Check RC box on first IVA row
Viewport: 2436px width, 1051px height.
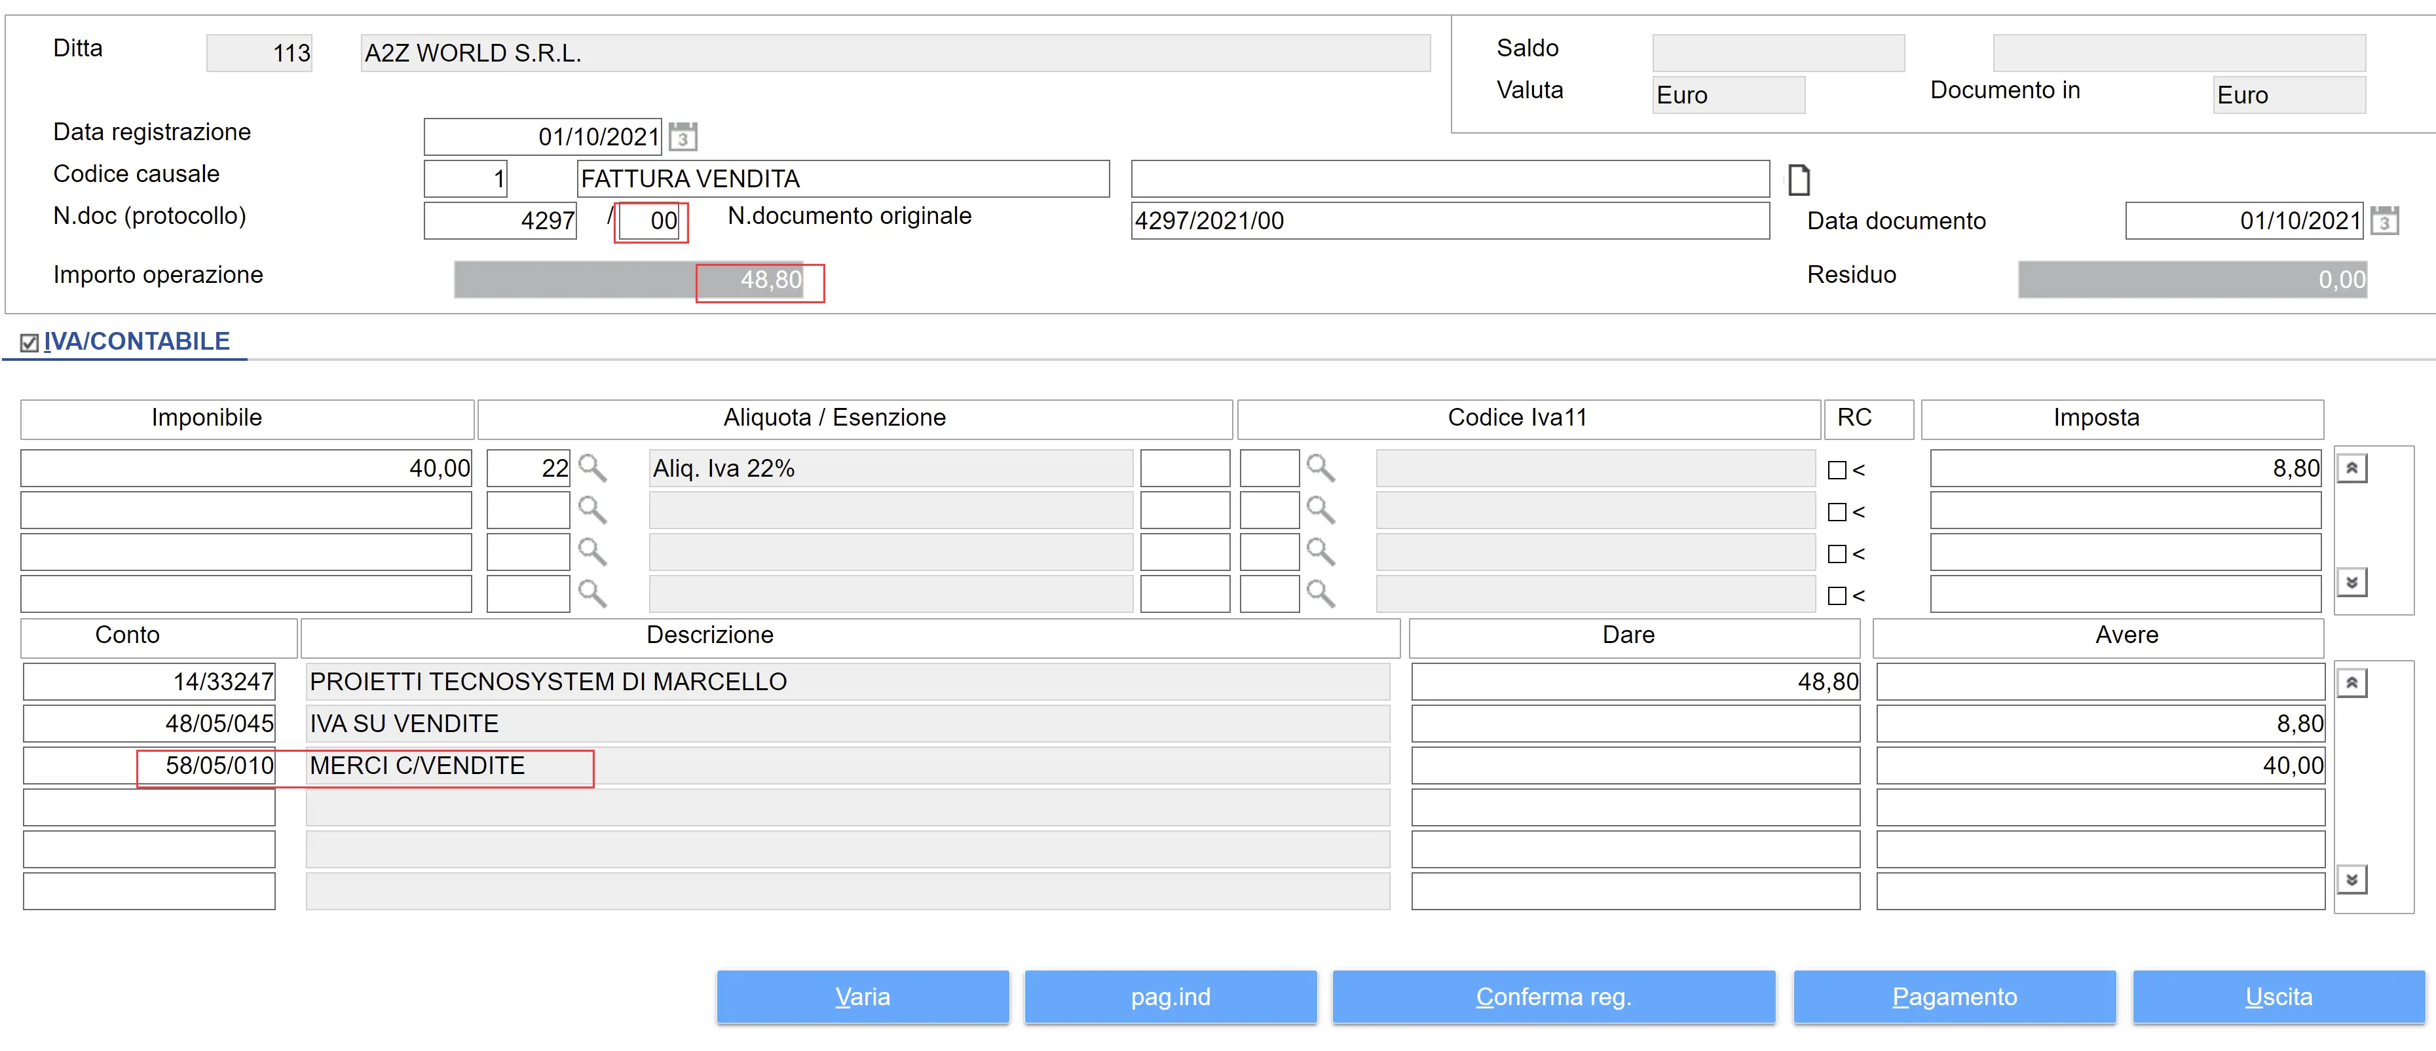1837,470
